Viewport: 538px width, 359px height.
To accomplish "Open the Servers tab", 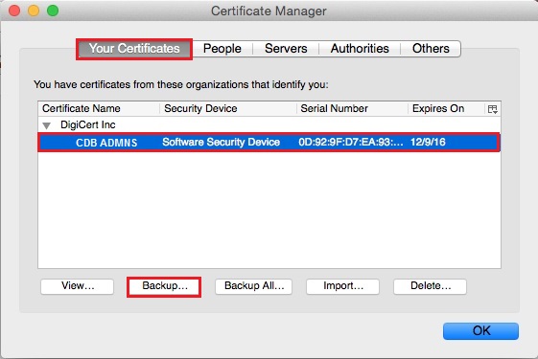I will (x=286, y=49).
